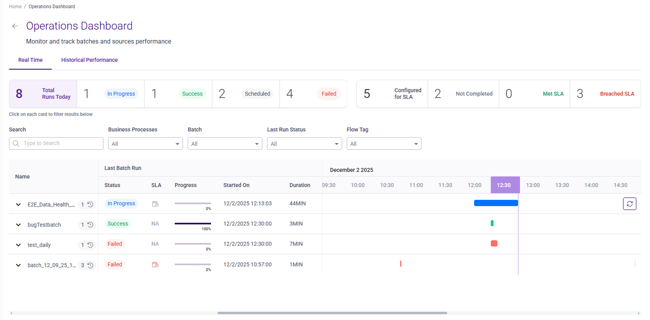Click the refresh icon on timeline

629,204
